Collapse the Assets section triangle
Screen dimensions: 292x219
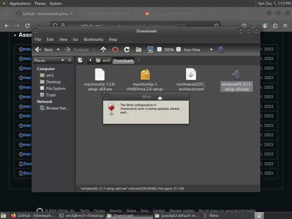click(15, 35)
